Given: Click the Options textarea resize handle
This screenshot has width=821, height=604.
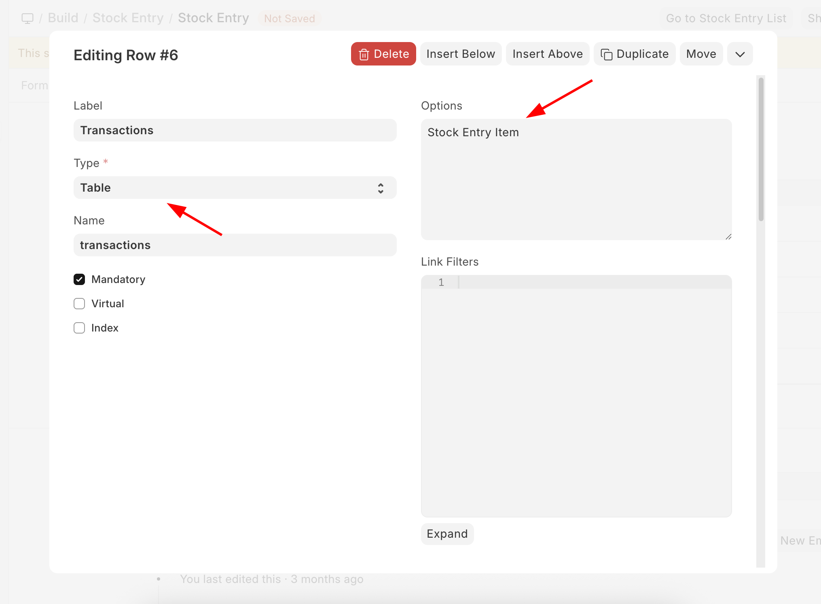Looking at the screenshot, I should point(728,237).
